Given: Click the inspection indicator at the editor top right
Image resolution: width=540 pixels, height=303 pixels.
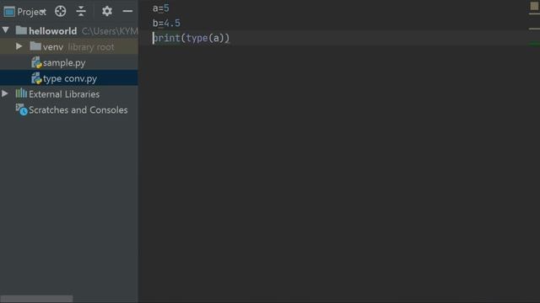Looking at the screenshot, I should 534,6.
